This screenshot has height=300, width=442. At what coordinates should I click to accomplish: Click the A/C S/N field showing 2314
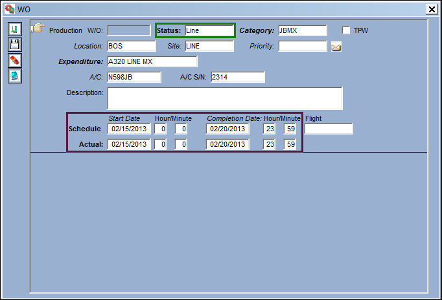[x=238, y=77]
